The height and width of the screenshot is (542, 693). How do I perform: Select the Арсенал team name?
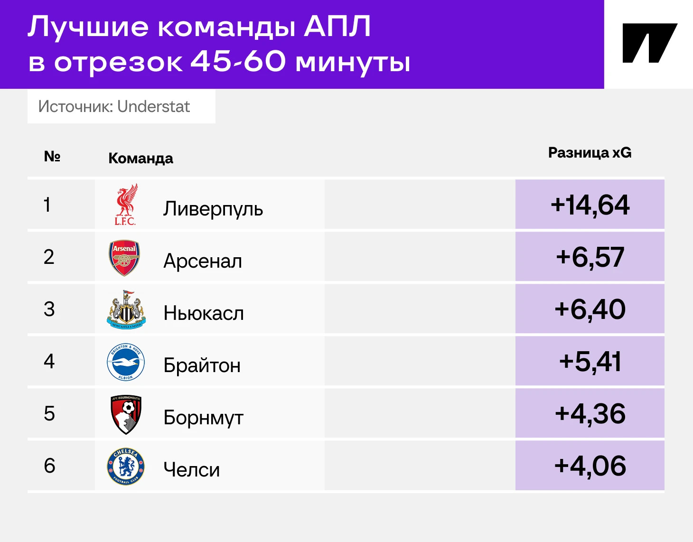click(x=203, y=261)
